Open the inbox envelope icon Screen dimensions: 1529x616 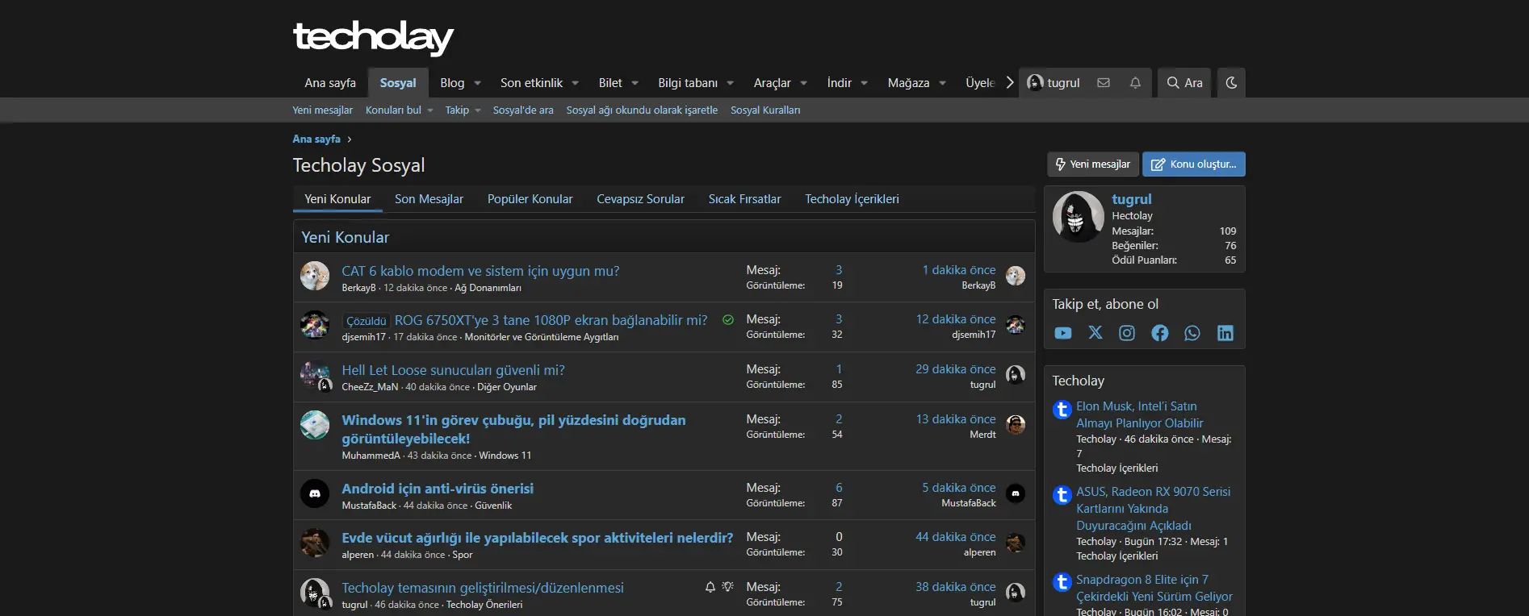click(1104, 83)
